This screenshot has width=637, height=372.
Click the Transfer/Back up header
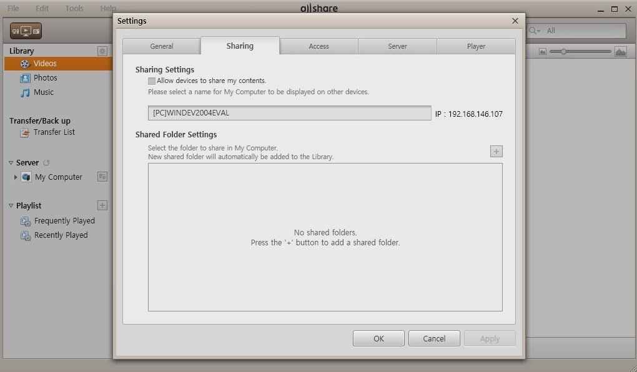tap(40, 121)
